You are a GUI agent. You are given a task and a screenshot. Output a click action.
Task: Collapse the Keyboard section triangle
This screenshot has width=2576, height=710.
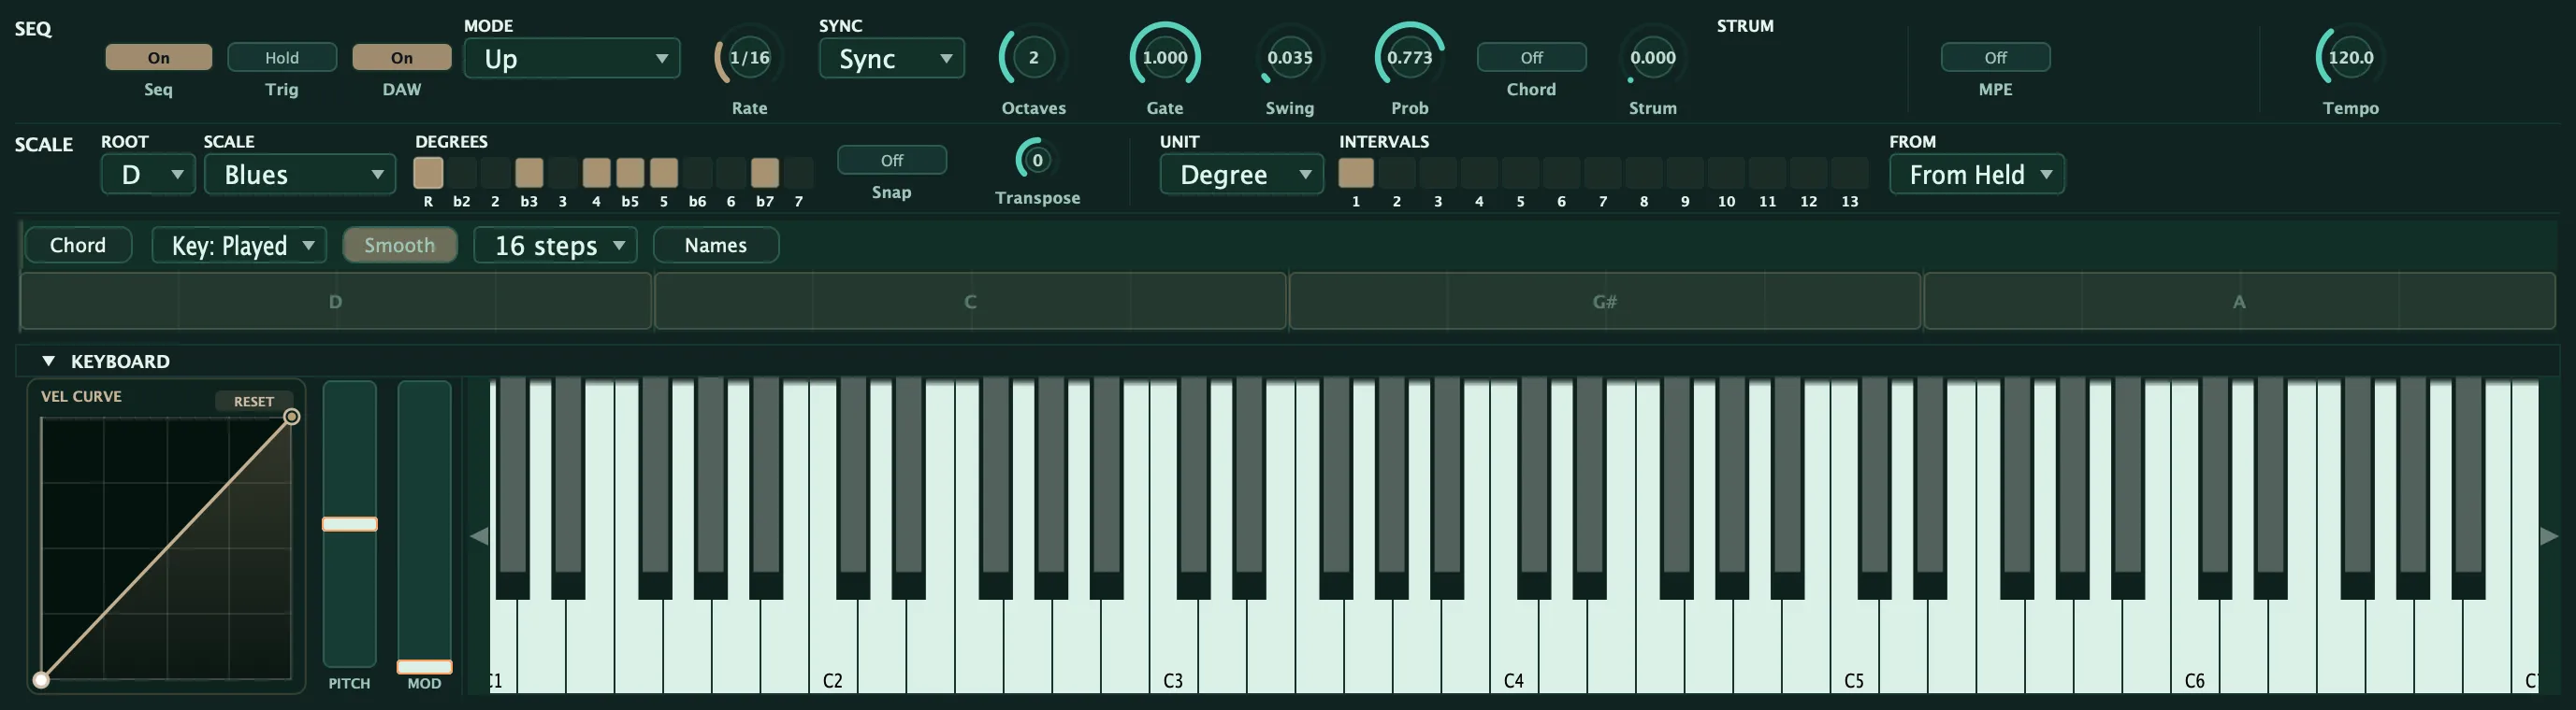[x=48, y=361]
